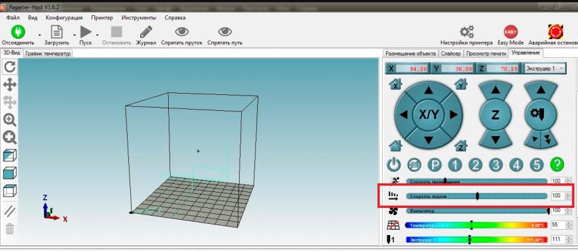Click custom script button 2
Image resolution: width=578 pixels, height=251 pixels.
(x=475, y=165)
